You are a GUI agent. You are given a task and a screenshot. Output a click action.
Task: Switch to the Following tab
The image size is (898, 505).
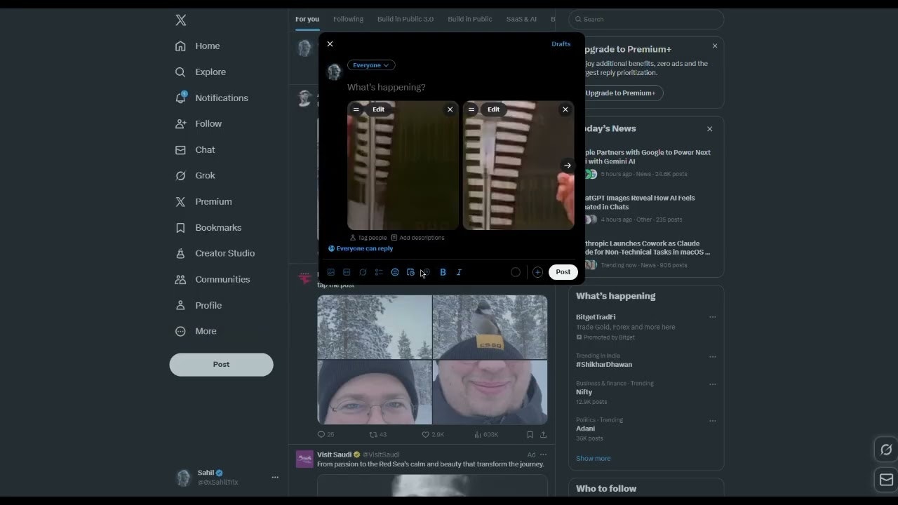348,19
